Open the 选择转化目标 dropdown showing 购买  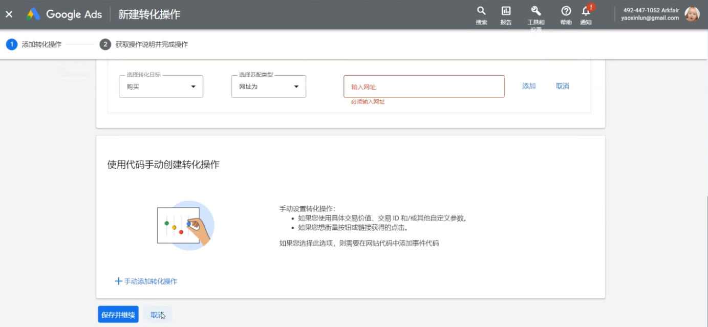point(160,86)
